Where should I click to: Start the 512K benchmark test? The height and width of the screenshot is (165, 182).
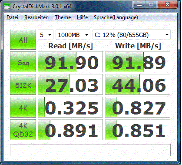23,84
